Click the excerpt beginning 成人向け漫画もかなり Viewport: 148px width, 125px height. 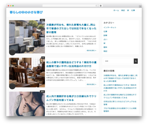pos(71,109)
